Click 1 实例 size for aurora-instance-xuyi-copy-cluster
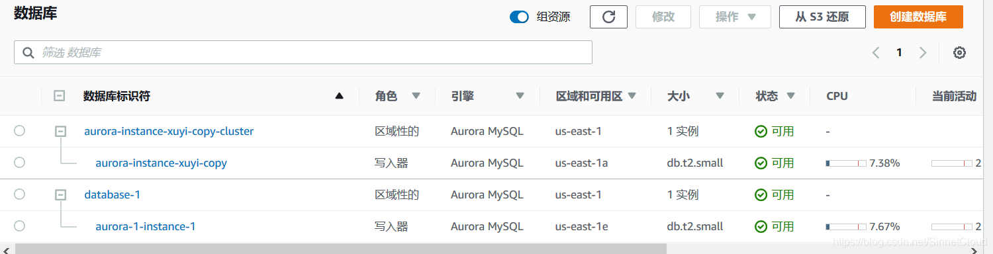The width and height of the screenshot is (993, 254). [683, 131]
